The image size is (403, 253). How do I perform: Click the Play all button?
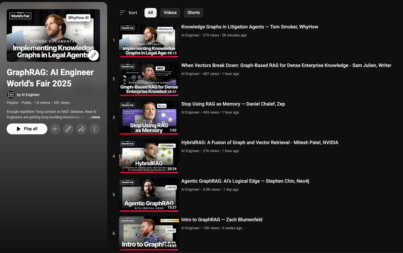pyautogui.click(x=27, y=129)
